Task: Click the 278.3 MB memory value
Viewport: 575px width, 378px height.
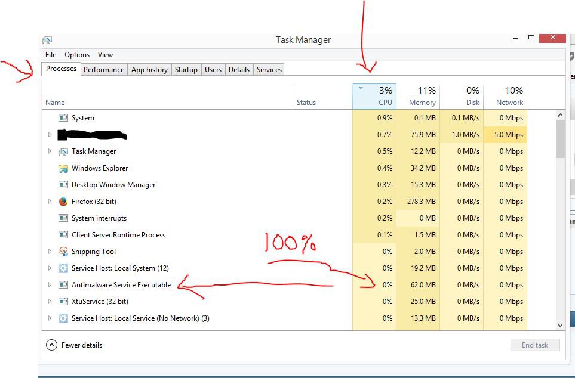Action: 422,202
